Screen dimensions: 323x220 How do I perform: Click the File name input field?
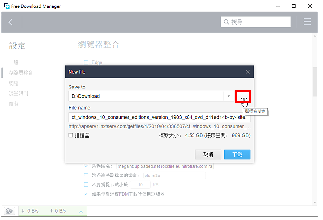(x=159, y=117)
